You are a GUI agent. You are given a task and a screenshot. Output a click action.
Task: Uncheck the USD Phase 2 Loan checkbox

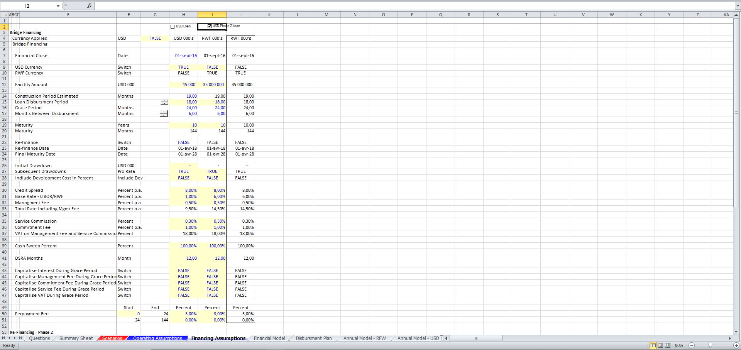(209, 26)
